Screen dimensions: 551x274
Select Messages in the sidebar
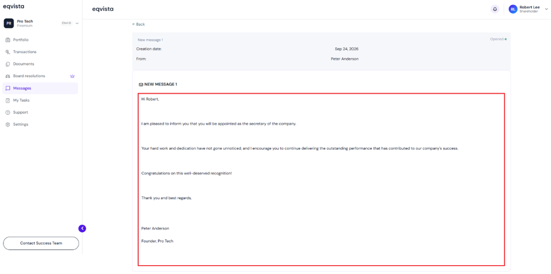40,88
